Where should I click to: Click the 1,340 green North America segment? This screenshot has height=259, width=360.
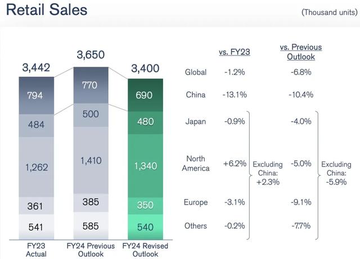click(145, 165)
